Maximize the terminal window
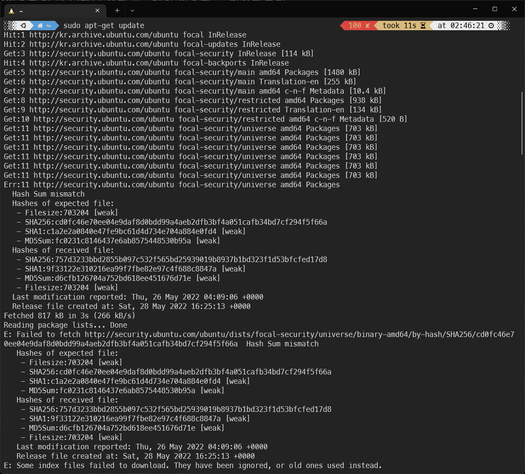 coord(495,9)
